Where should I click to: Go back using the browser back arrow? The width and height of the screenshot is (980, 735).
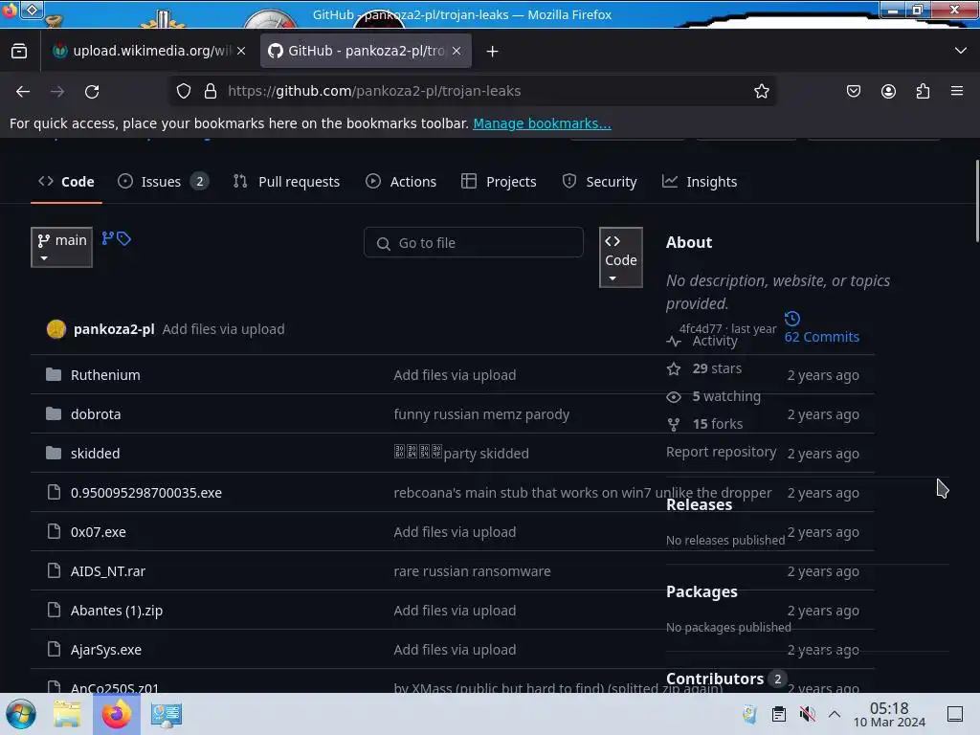click(23, 91)
